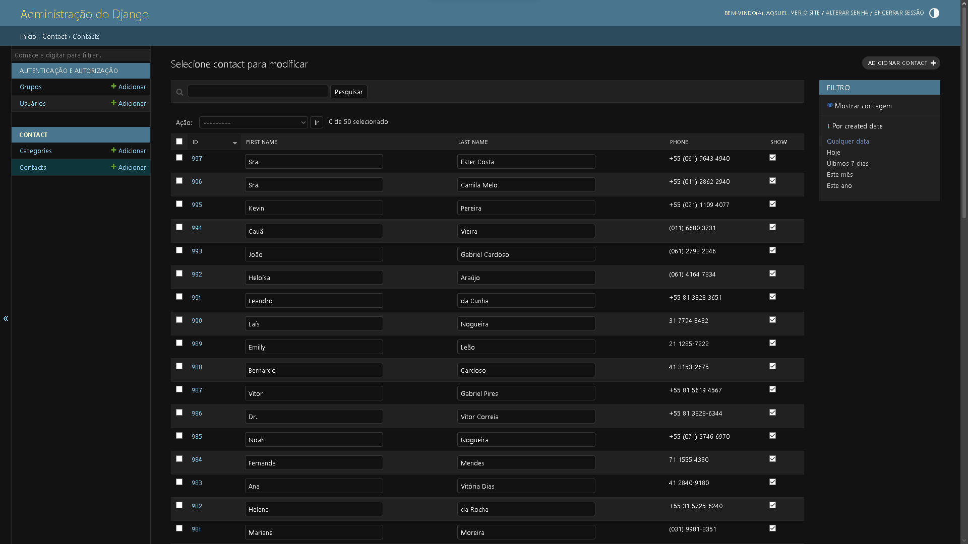Collapse sidebar with double-chevron icon
The width and height of the screenshot is (968, 544).
[6, 318]
